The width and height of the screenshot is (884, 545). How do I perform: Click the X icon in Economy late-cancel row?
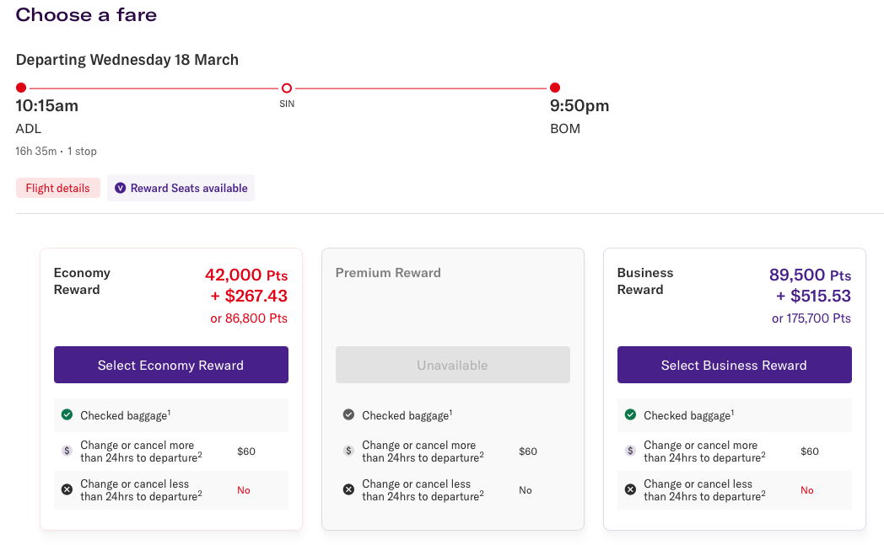[67, 489]
